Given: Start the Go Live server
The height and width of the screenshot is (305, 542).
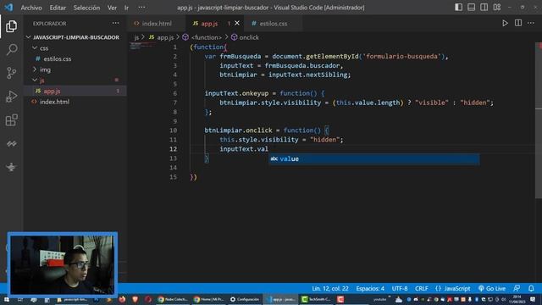Looking at the screenshot, I should [x=491, y=288].
